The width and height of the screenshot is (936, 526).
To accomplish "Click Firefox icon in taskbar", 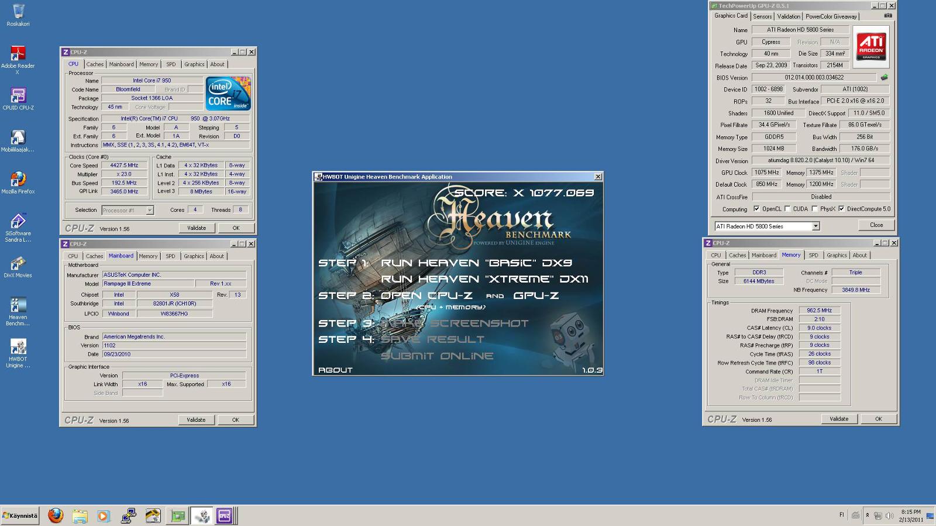I will [x=56, y=515].
